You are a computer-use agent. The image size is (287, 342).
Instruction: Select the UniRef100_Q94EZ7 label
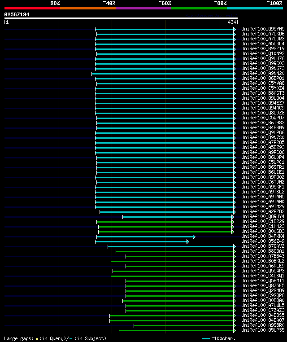(263, 103)
